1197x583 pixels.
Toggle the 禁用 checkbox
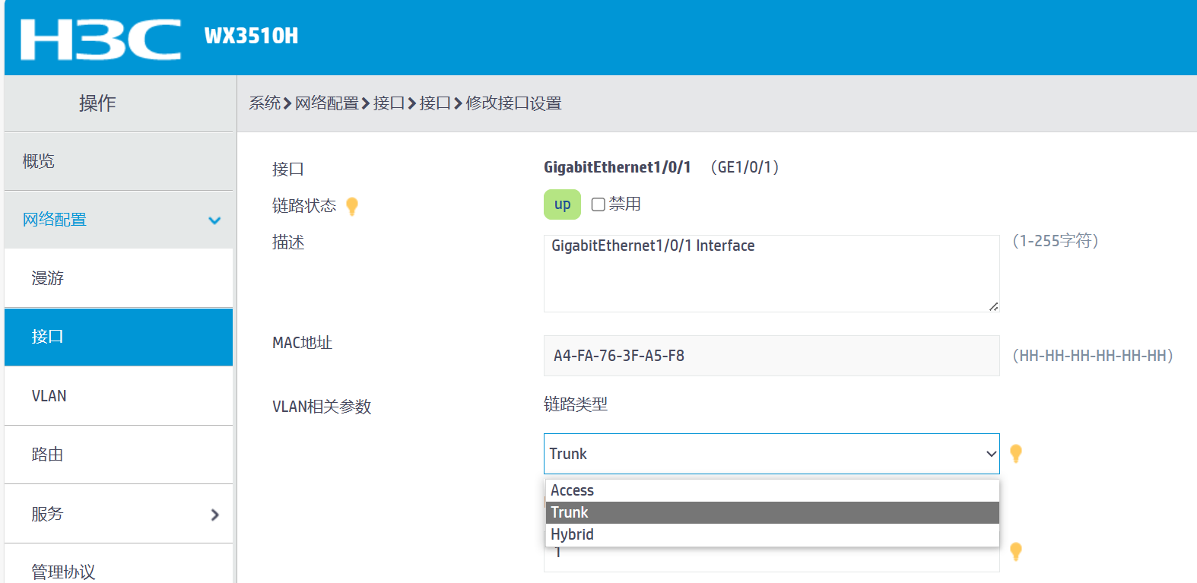point(598,204)
